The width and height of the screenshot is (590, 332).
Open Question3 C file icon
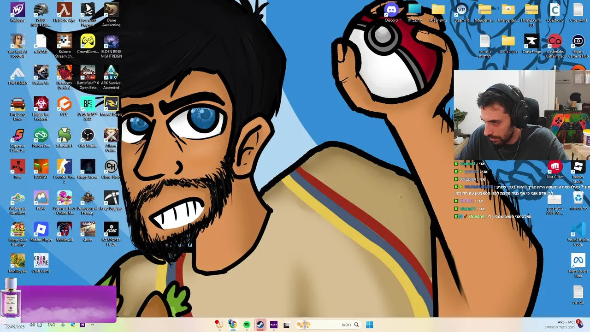point(555,12)
